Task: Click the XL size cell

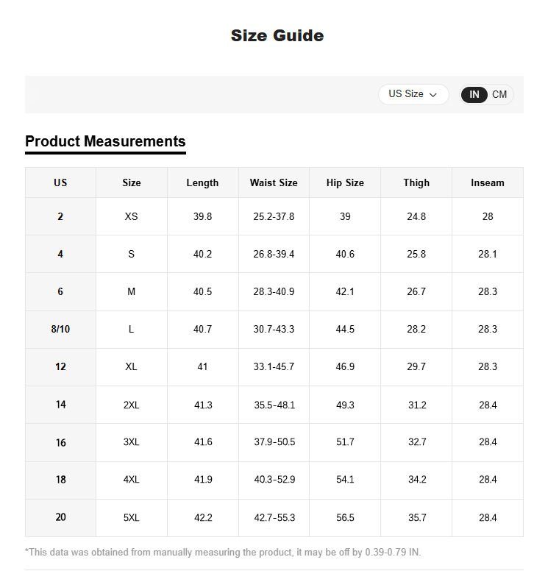Action: point(131,366)
